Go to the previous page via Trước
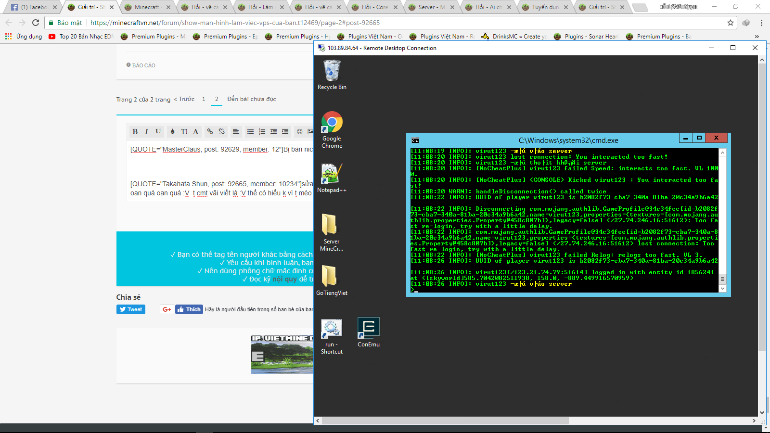 pyautogui.click(x=184, y=99)
